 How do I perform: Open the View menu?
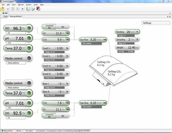tap(14, 5)
